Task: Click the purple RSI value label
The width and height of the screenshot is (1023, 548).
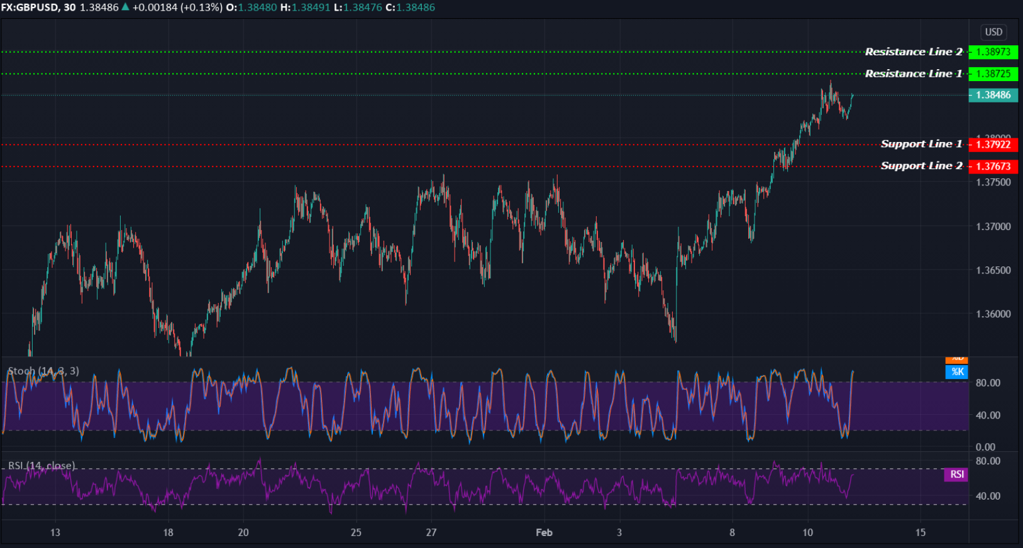Action: click(956, 474)
